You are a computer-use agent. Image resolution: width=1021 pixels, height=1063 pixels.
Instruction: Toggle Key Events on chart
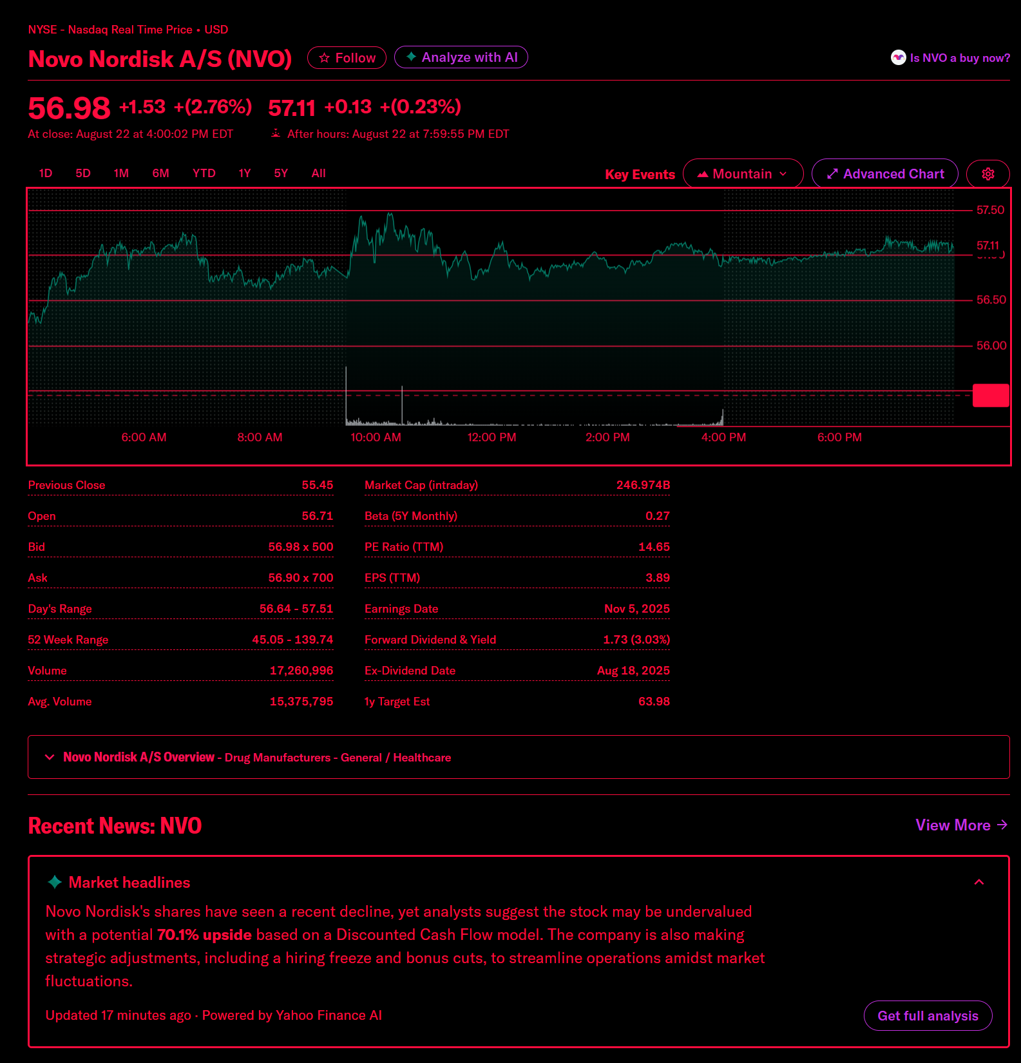pyautogui.click(x=640, y=175)
